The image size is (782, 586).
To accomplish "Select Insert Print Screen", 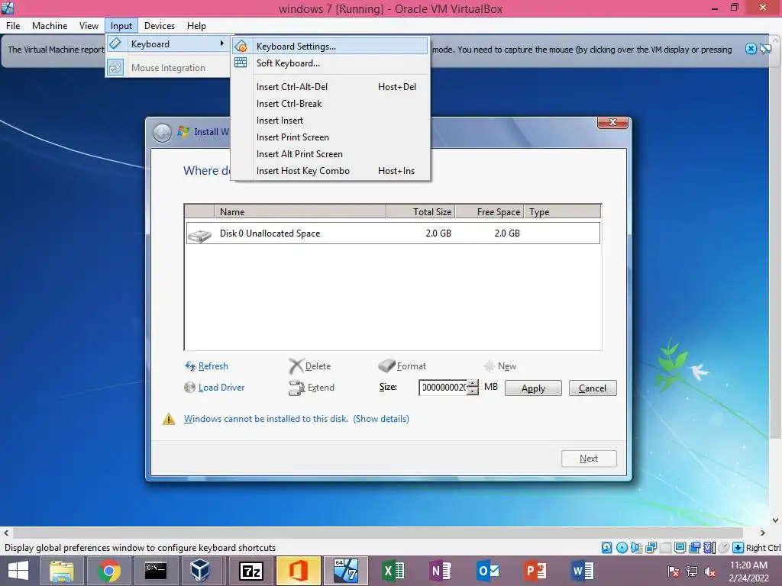I will pyautogui.click(x=330, y=137).
